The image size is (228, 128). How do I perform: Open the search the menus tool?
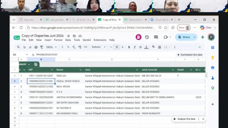(x=18, y=47)
